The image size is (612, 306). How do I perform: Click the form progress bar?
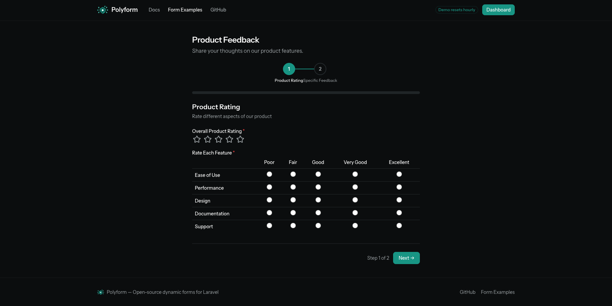[x=306, y=92]
